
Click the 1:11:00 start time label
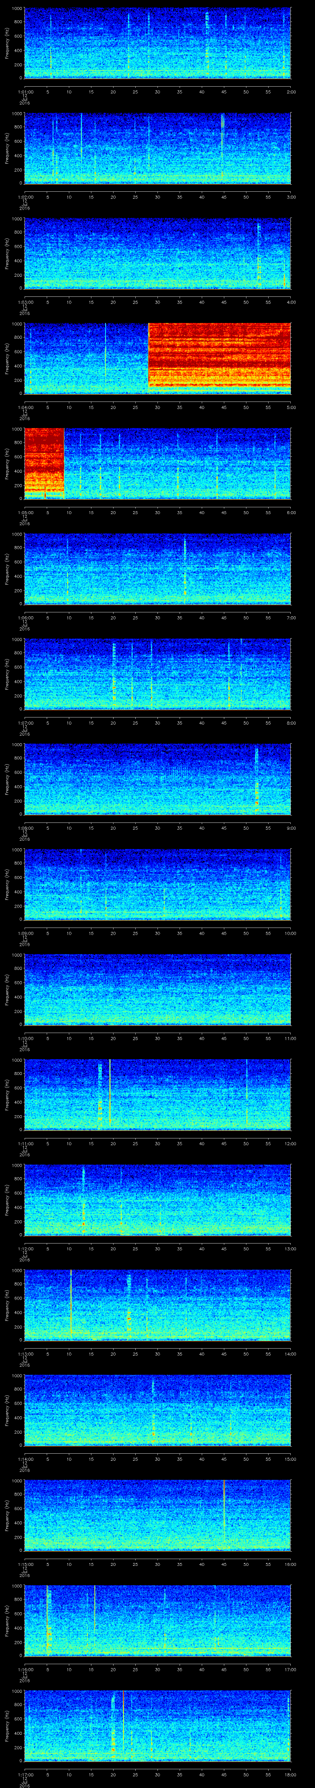pyautogui.click(x=25, y=1143)
